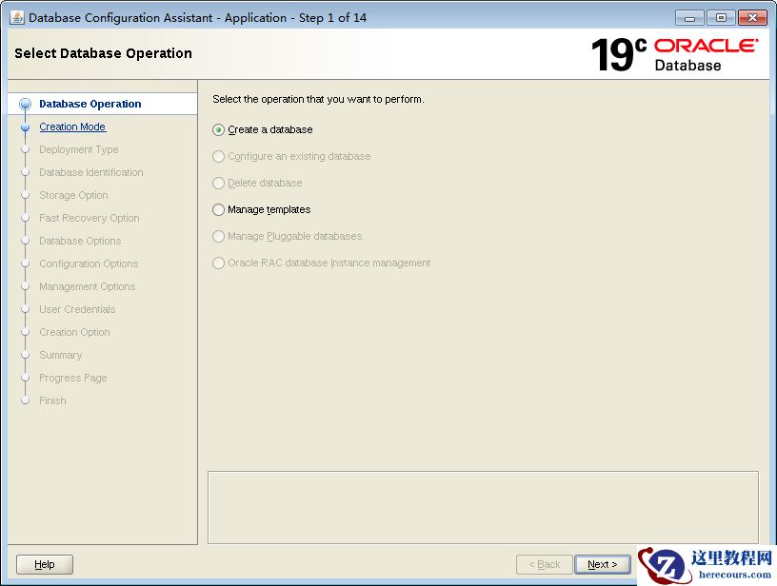The width and height of the screenshot is (777, 586).
Task: Click Configuration Options step
Action: 89,264
